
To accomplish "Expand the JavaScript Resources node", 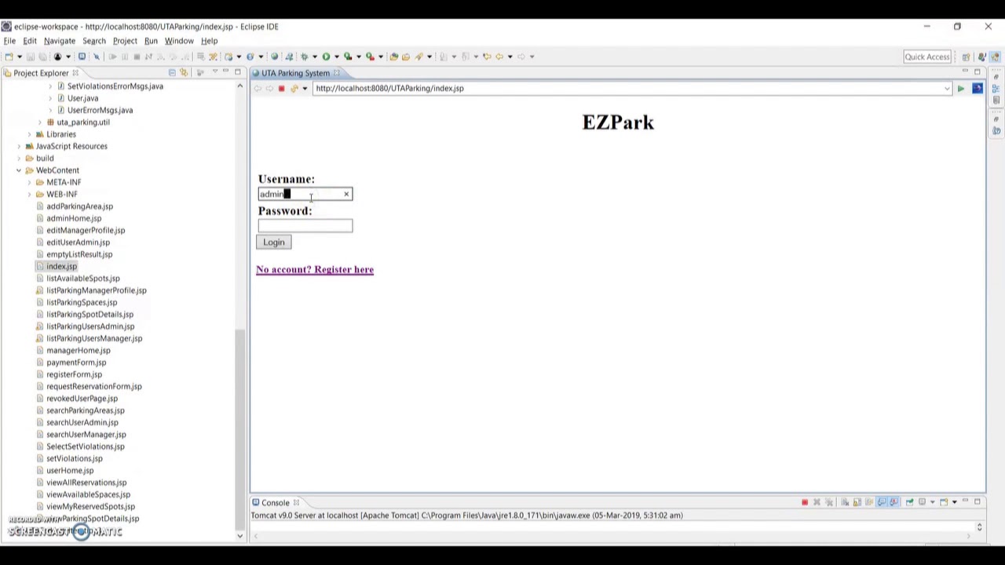I will tap(19, 146).
